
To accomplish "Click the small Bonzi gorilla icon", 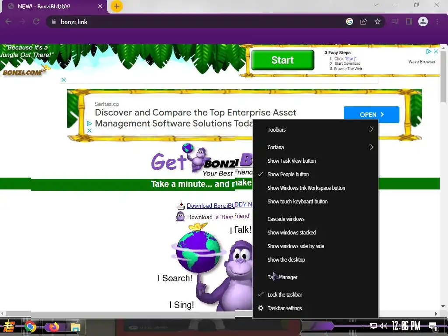I will click(180, 217).
